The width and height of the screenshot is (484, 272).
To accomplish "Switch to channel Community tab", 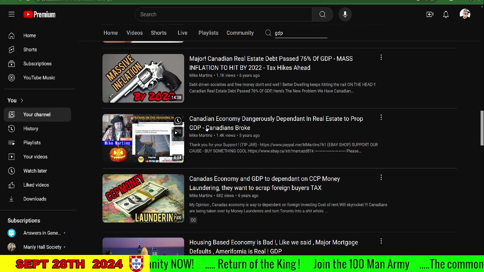I will 240,33.
